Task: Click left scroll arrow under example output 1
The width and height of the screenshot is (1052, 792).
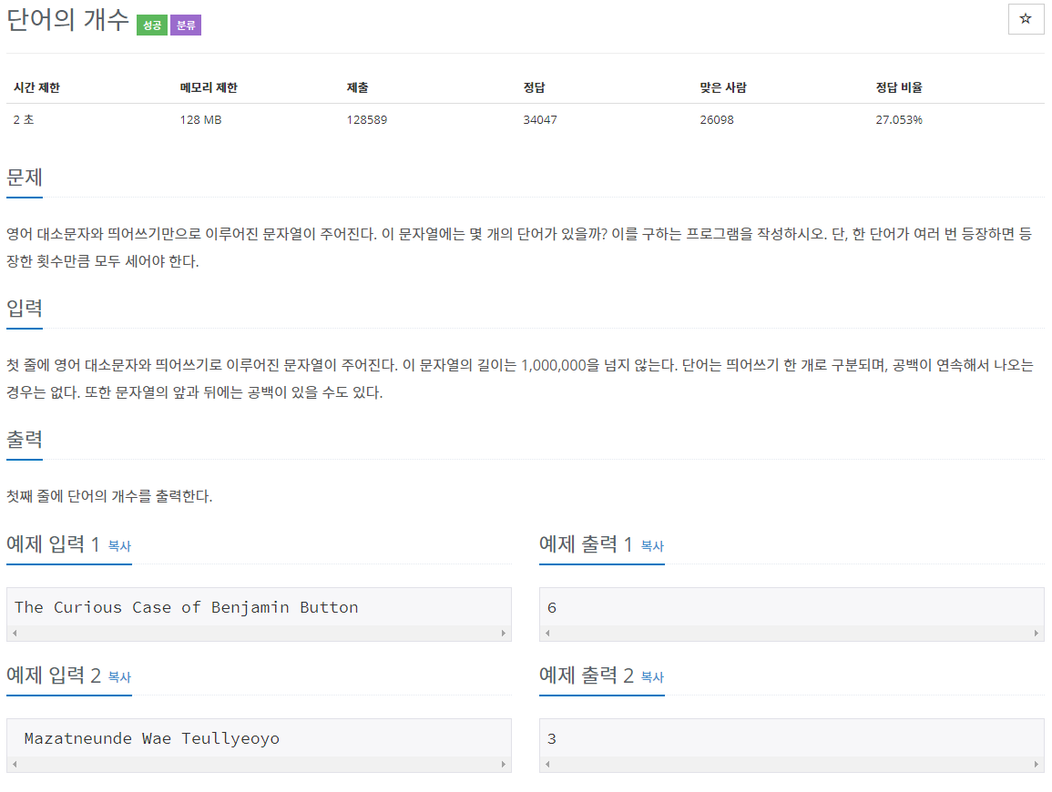Action: pos(547,633)
